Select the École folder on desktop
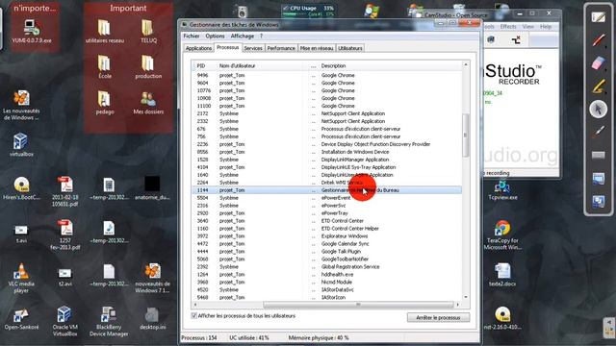 point(105,66)
